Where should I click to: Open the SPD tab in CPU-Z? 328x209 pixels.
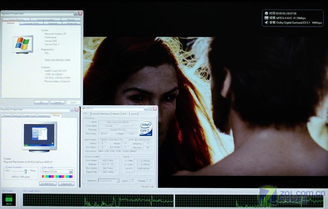tap(125, 114)
